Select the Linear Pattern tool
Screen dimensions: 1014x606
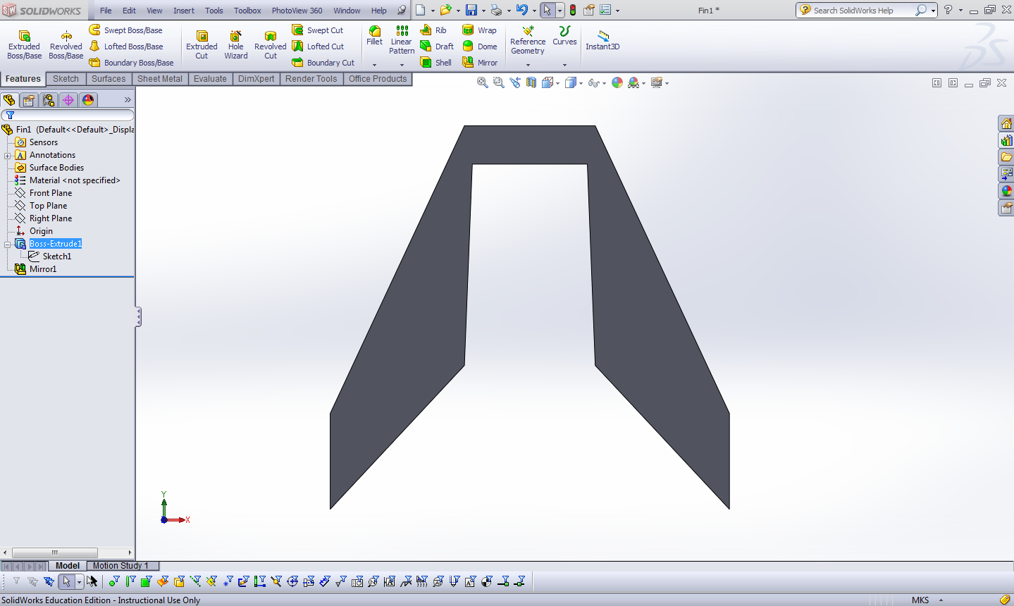(402, 39)
